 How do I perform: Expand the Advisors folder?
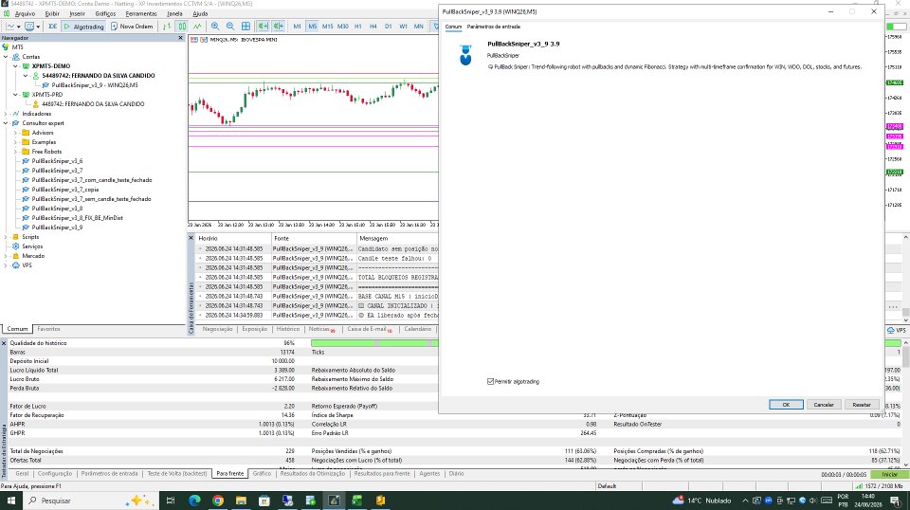(x=16, y=133)
